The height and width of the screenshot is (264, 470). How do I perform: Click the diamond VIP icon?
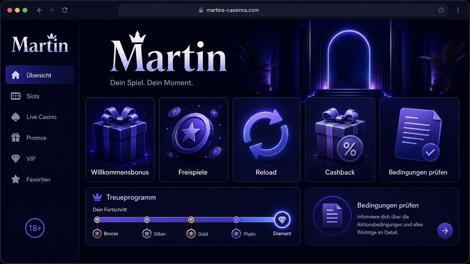pos(16,159)
